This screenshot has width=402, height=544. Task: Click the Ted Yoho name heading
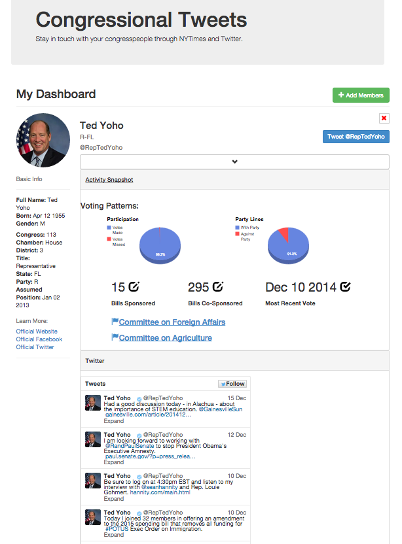(101, 126)
